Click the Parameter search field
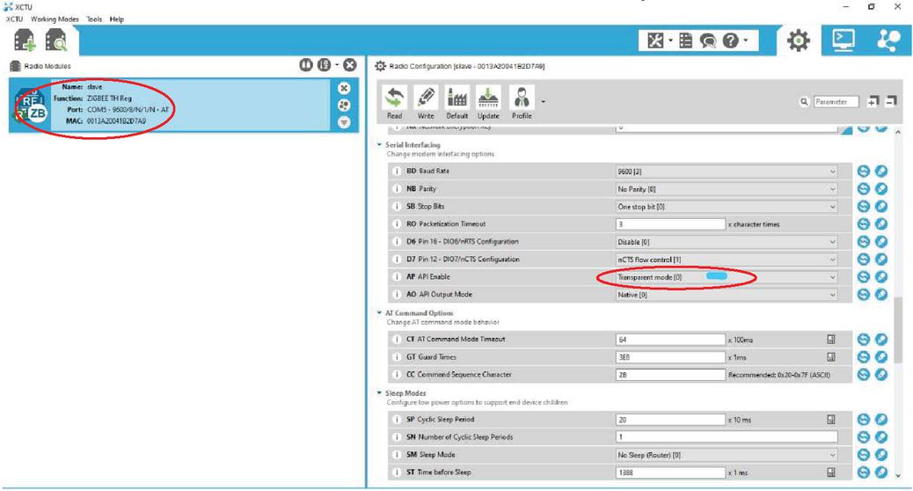 pyautogui.click(x=836, y=102)
